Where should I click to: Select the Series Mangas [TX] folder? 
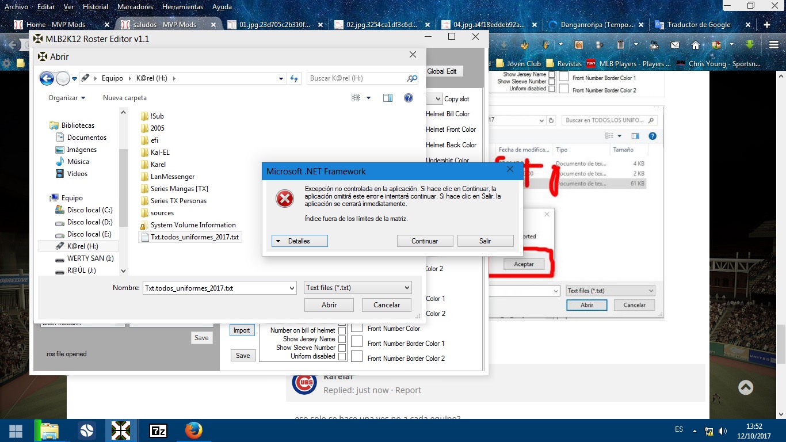[x=175, y=189]
